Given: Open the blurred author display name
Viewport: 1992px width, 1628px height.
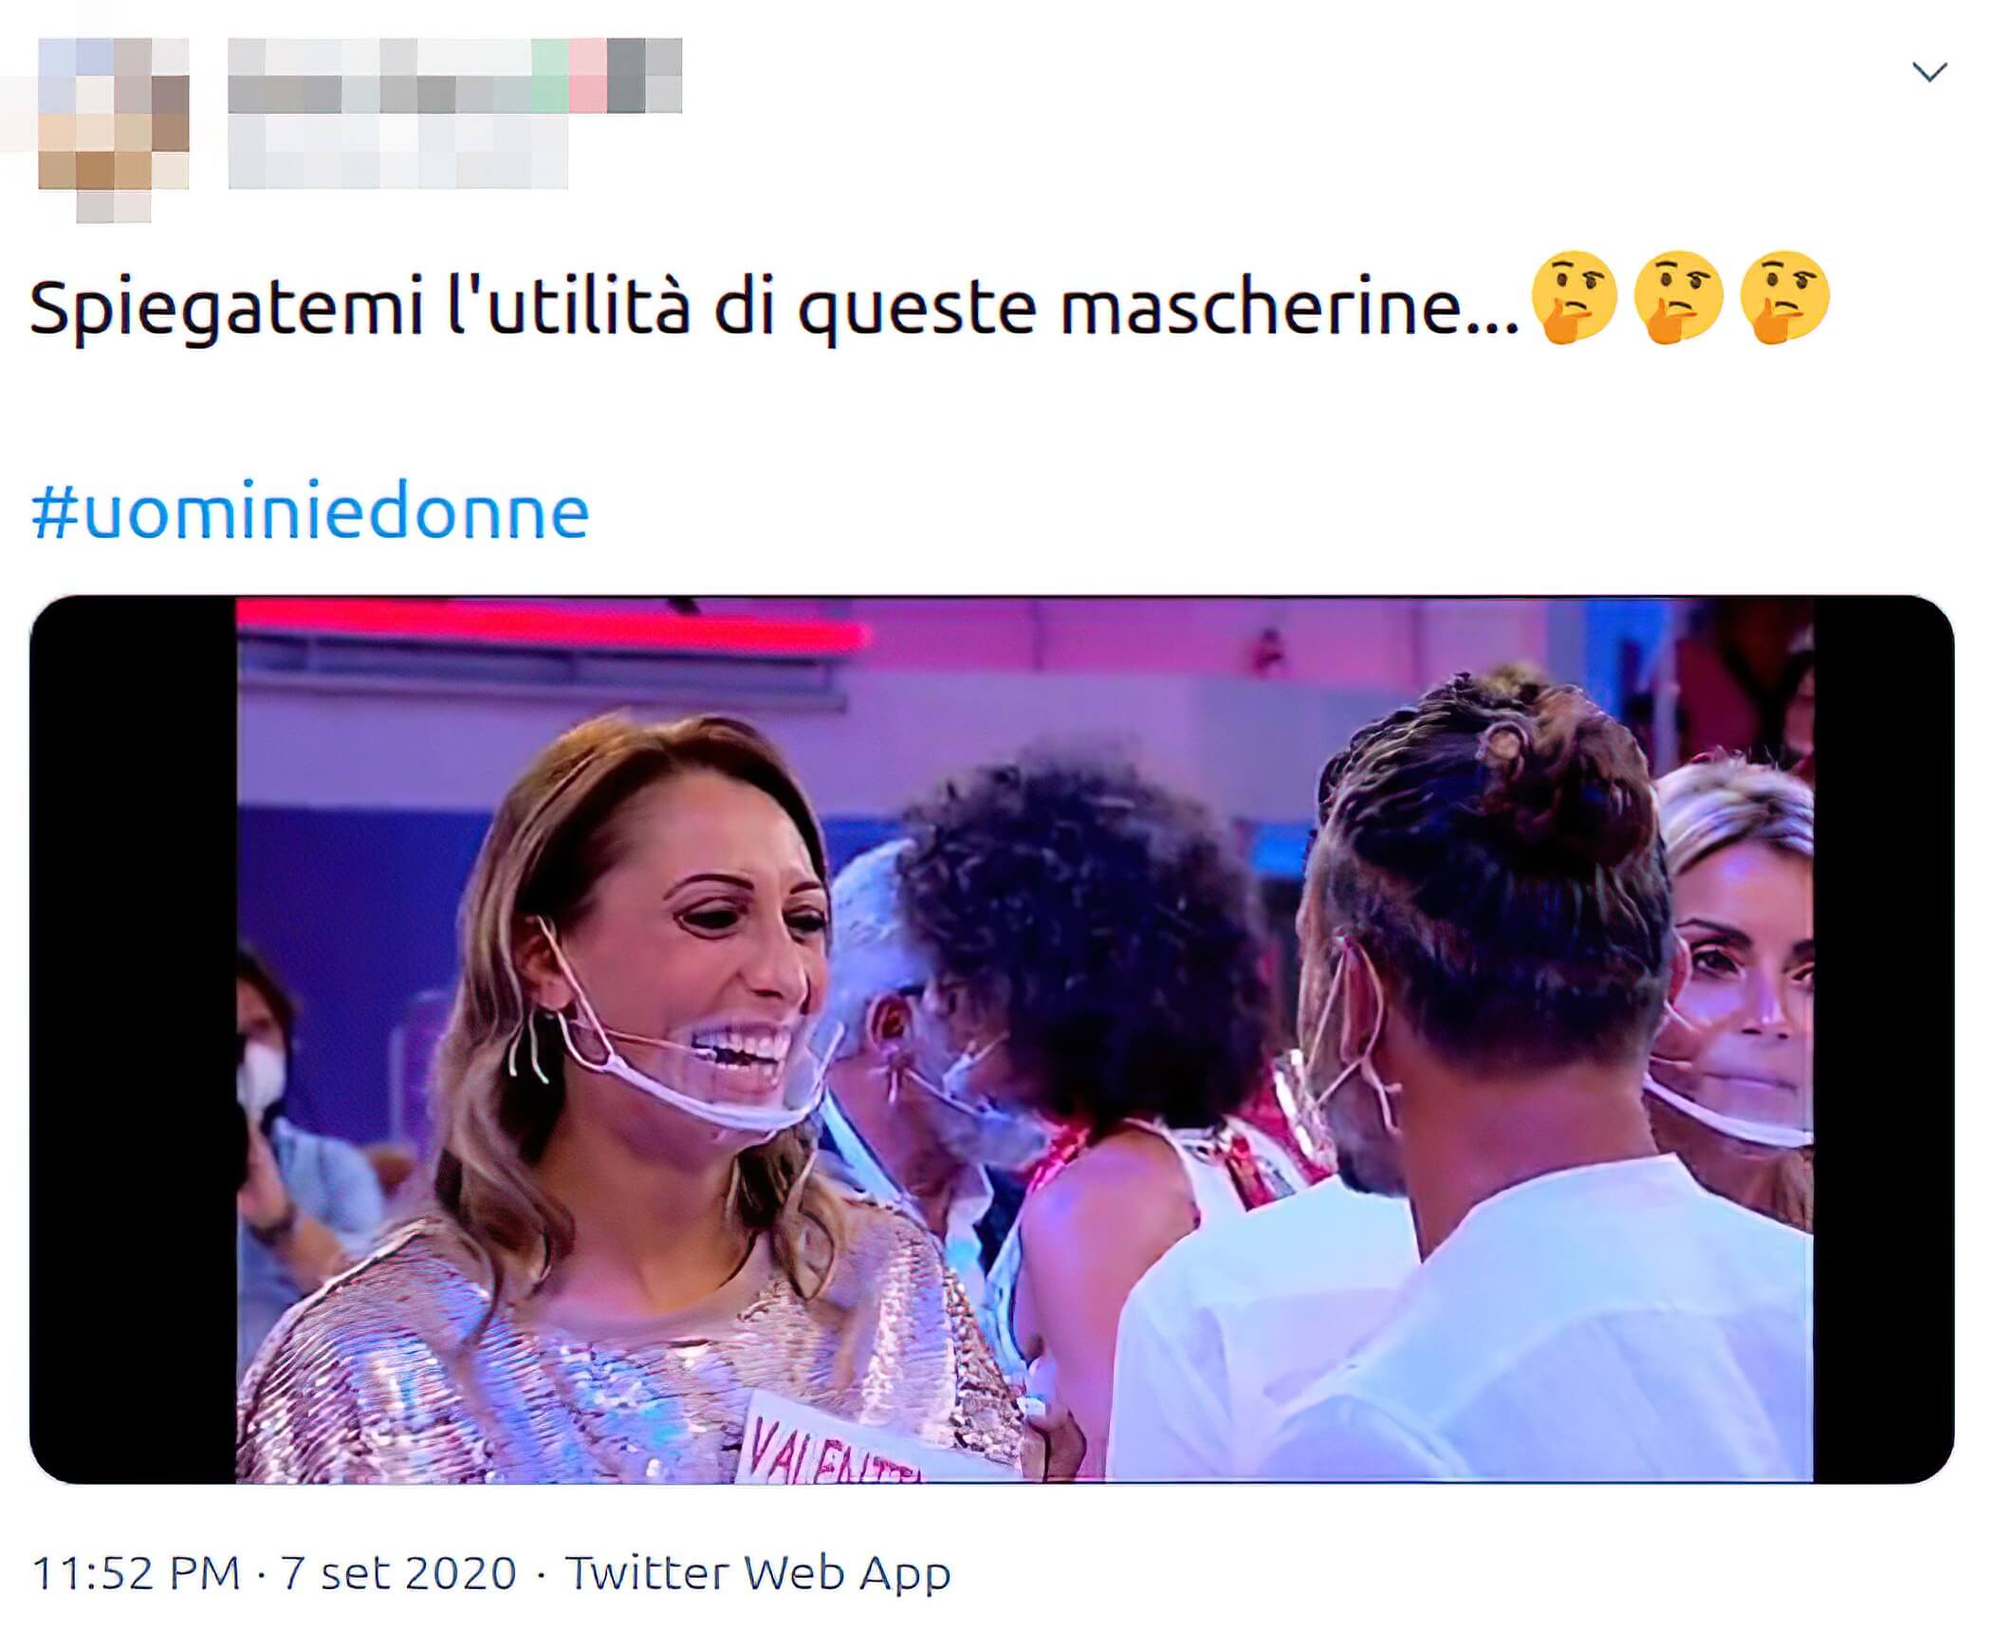Looking at the screenshot, I should click(x=455, y=75).
